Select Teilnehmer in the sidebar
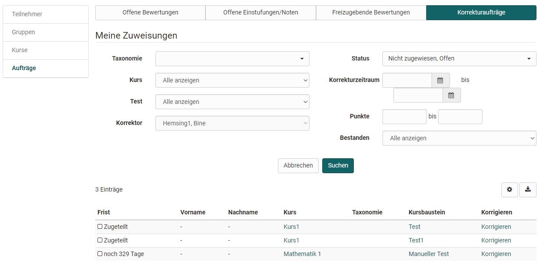The height and width of the screenshot is (267, 540). (26, 14)
